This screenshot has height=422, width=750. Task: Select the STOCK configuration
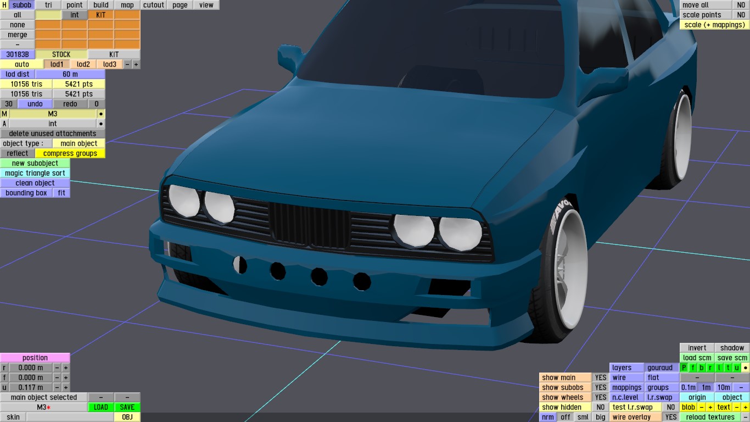point(61,54)
